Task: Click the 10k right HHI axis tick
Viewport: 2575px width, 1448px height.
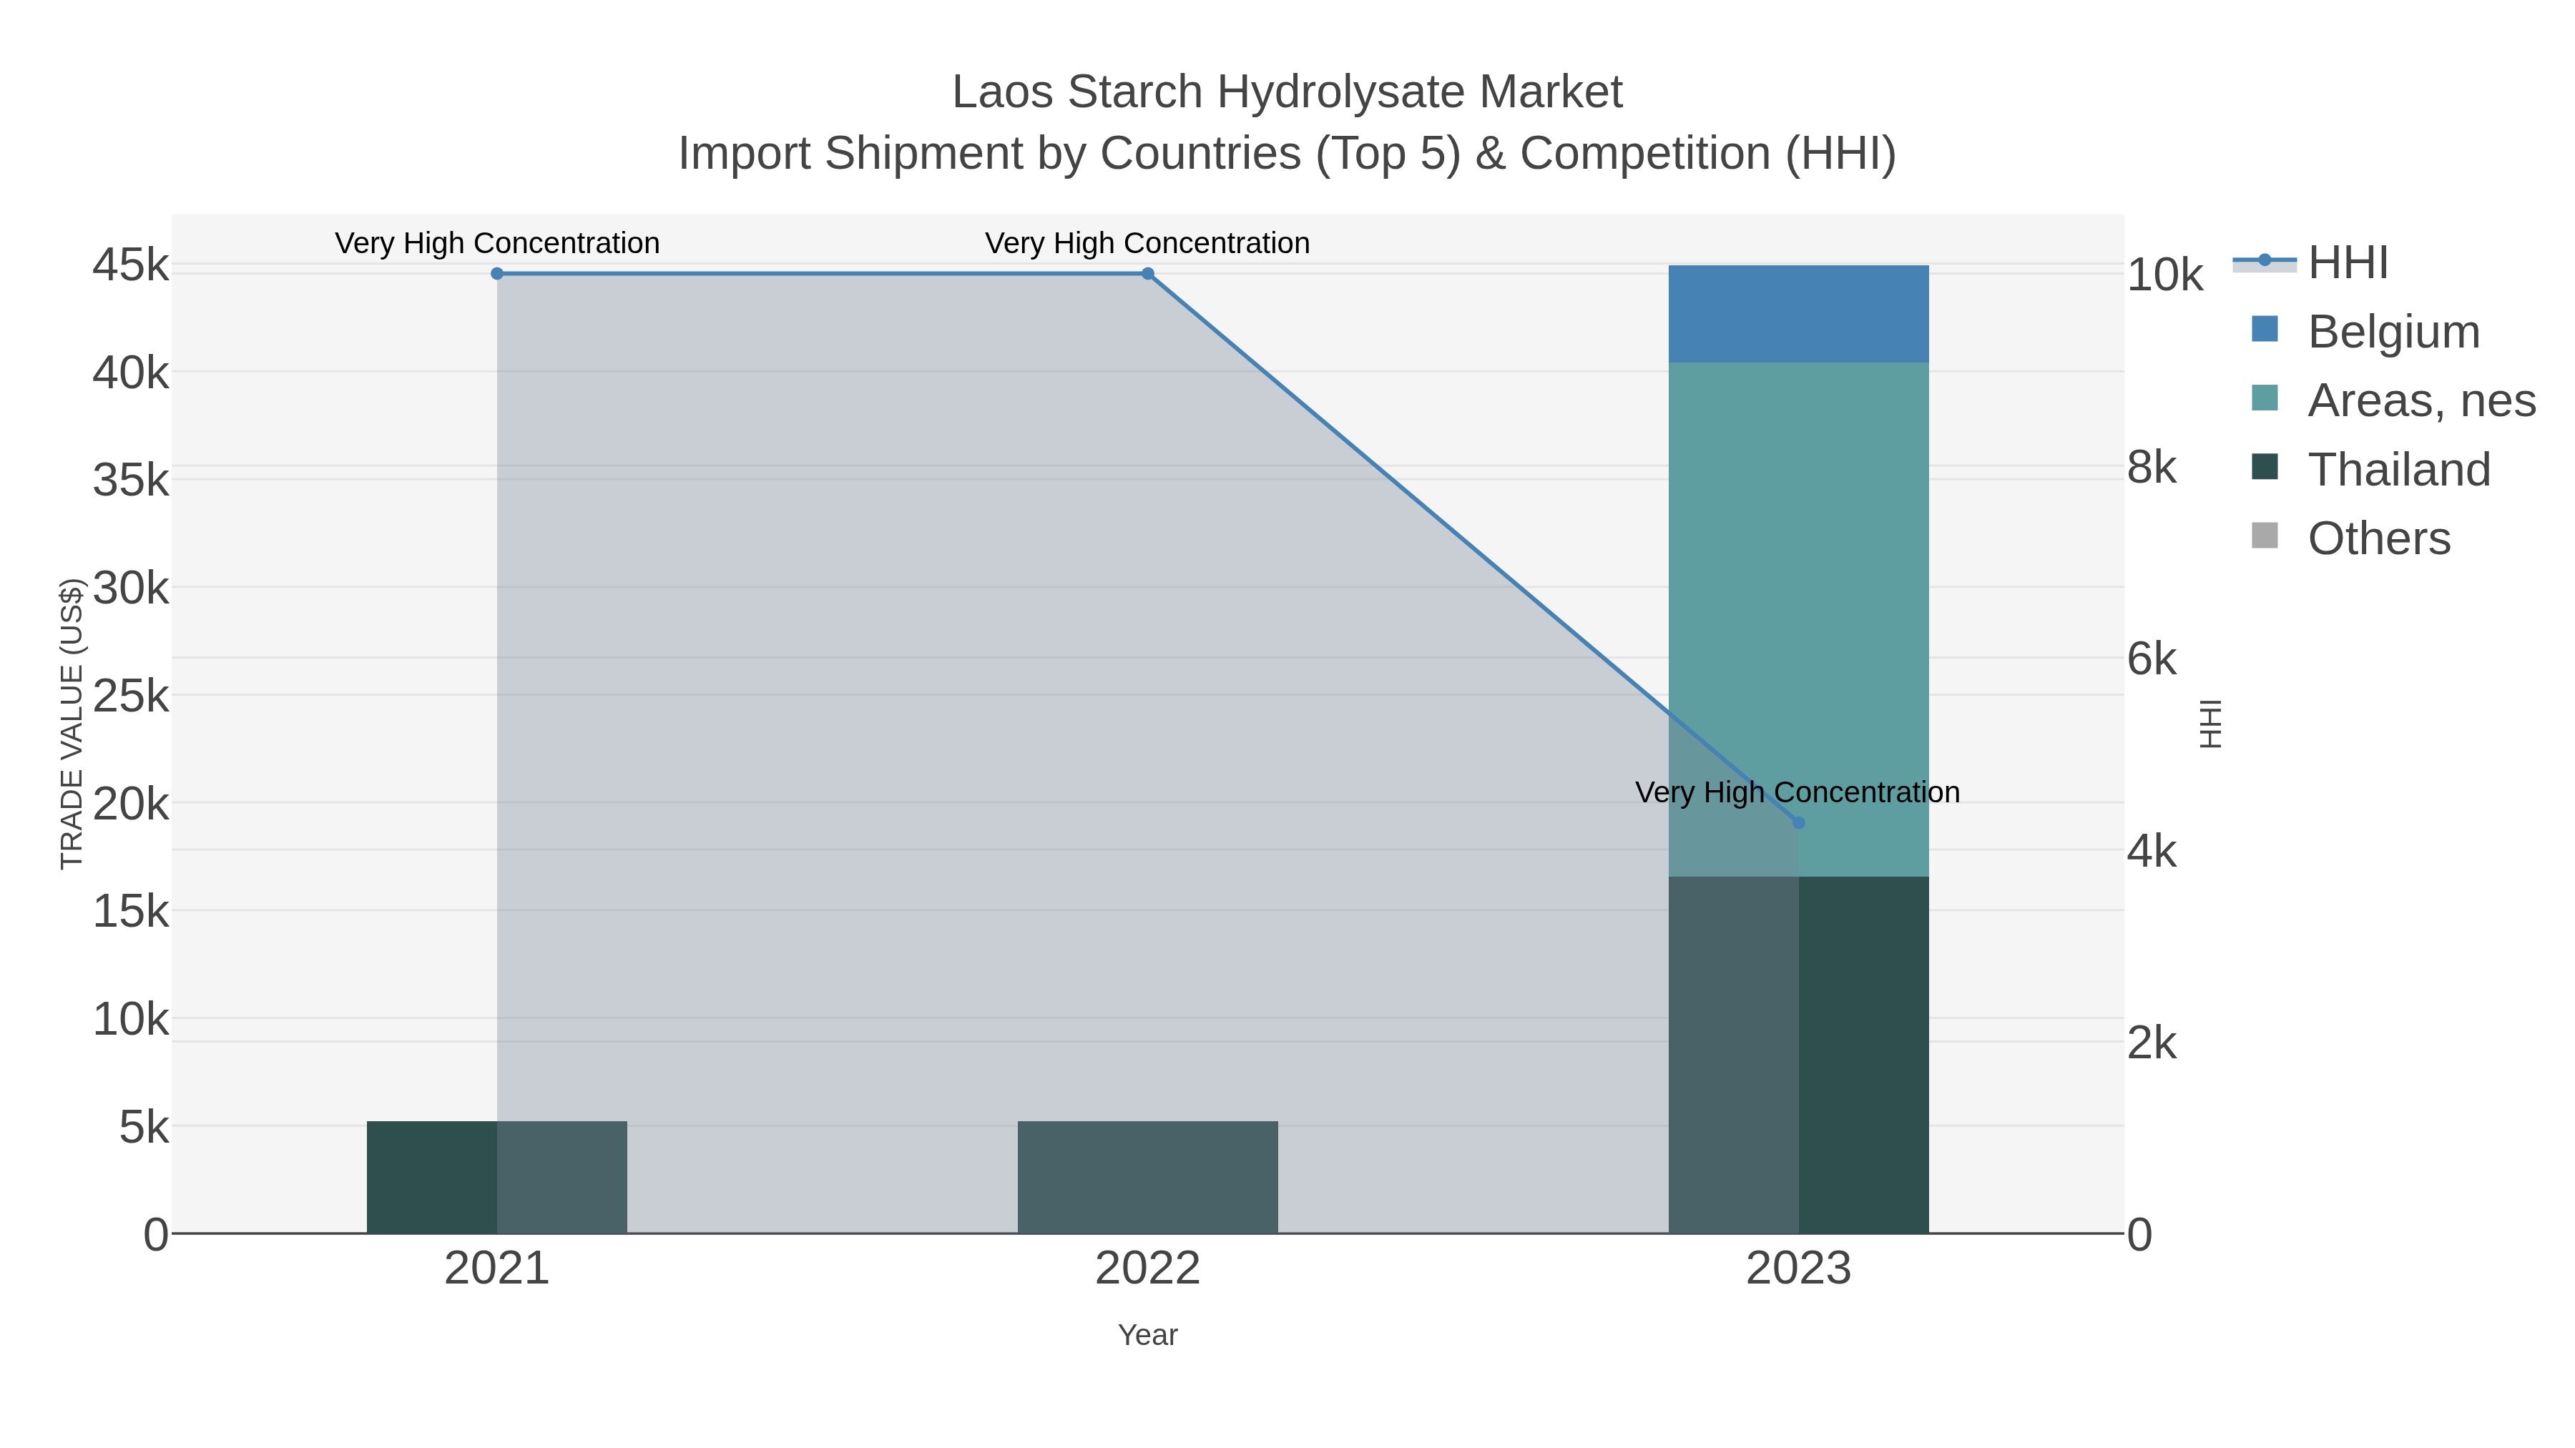Action: (2165, 276)
